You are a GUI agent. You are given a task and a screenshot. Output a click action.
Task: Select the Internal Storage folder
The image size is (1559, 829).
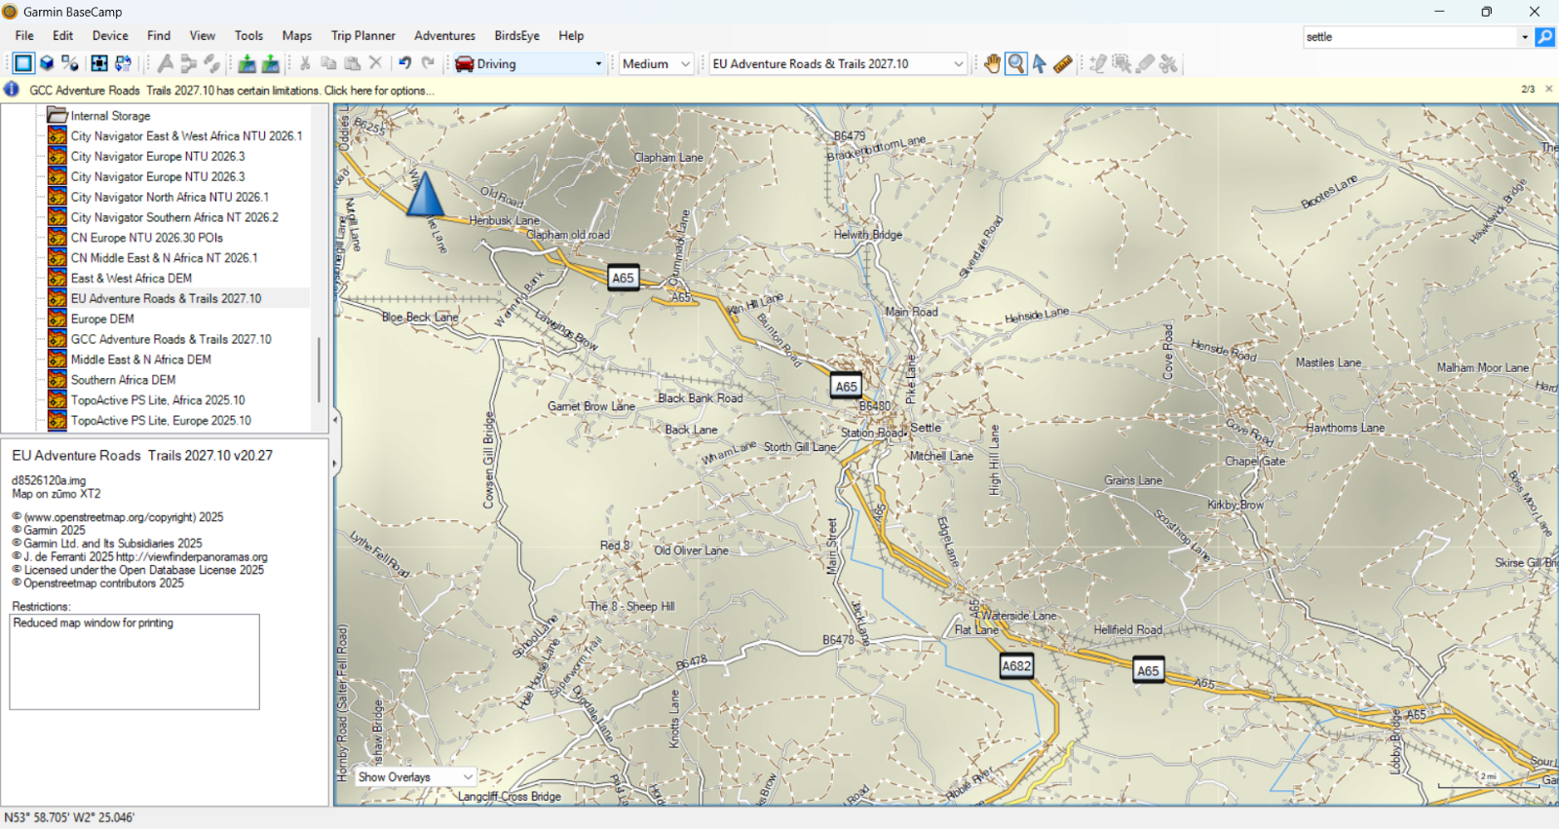pyautogui.click(x=110, y=116)
